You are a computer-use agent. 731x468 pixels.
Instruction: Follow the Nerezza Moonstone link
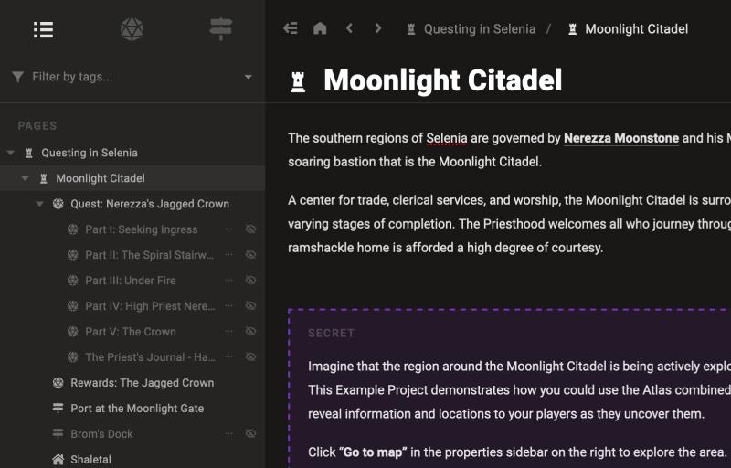pos(620,139)
